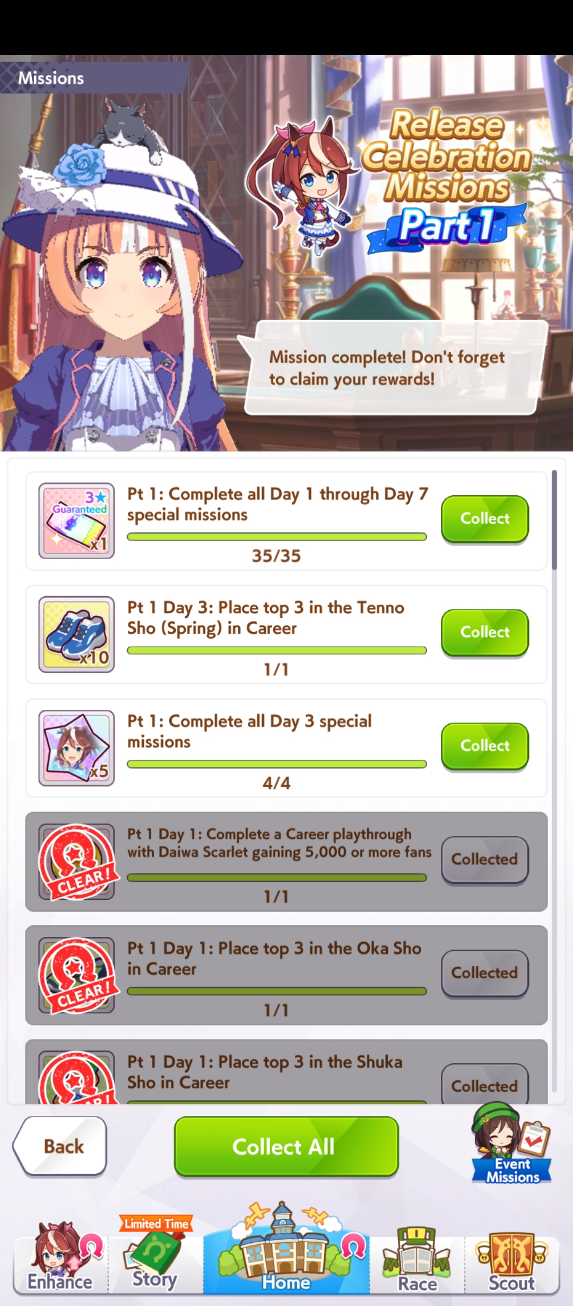The image size is (573, 1306).
Task: Tap the 35/35 mission progress bar
Action: coord(277,537)
